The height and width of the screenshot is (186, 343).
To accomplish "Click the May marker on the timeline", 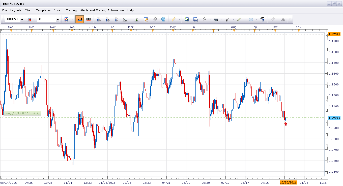I will click(173, 31).
